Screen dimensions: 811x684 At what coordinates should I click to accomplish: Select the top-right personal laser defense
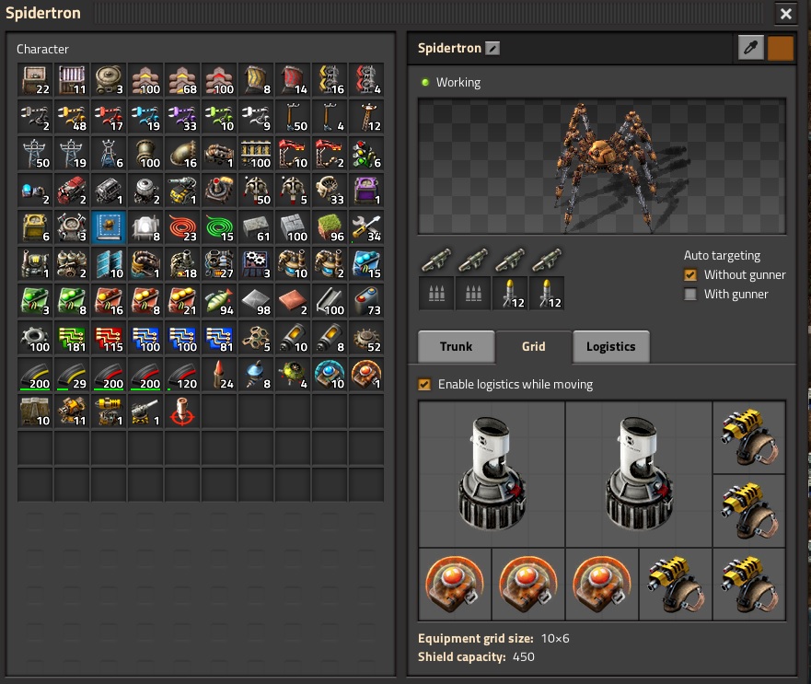click(749, 437)
